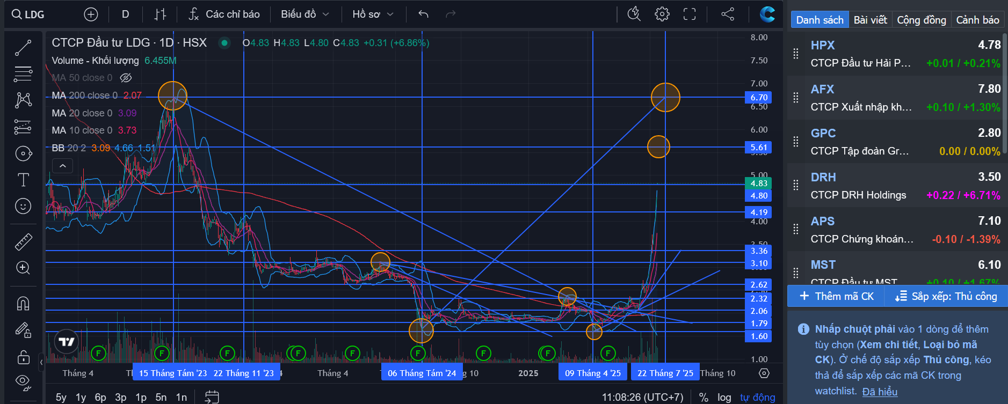Select the ruler measure tool
Viewport: 1008px width, 404px height.
click(23, 242)
